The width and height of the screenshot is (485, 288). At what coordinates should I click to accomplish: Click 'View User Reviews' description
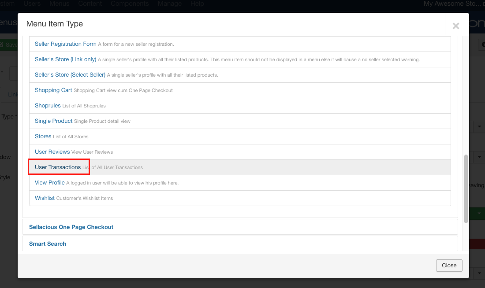(x=92, y=152)
